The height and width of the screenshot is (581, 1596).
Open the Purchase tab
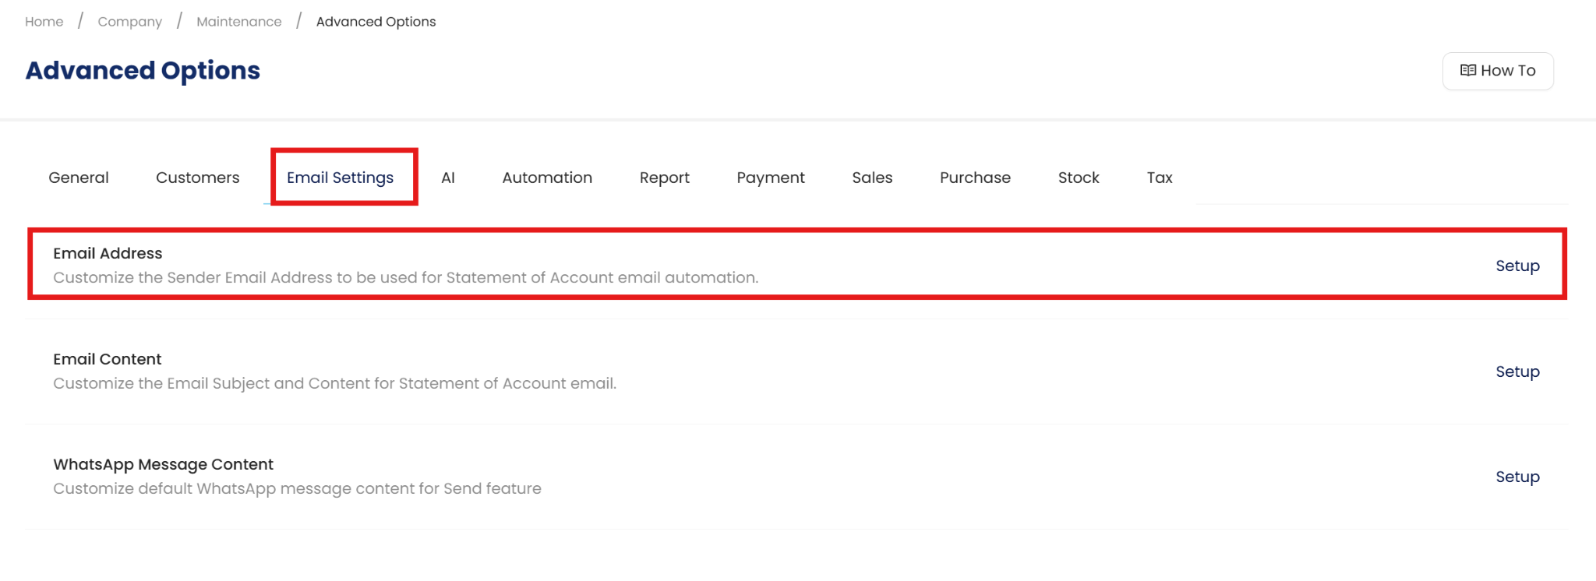click(x=975, y=178)
